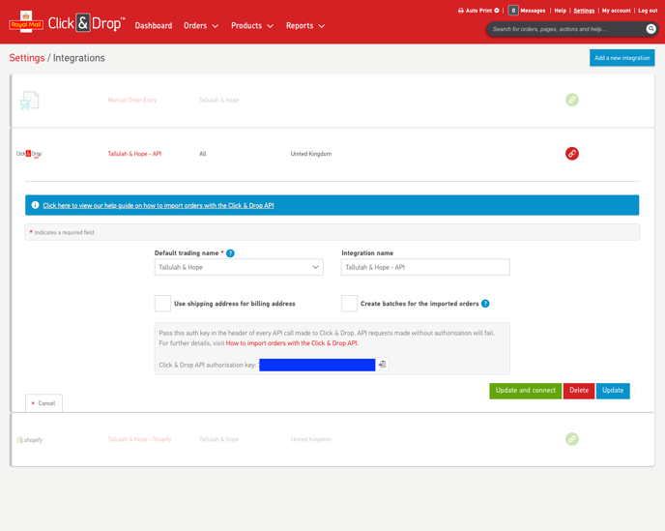Click Tallulah & Hope in Manual Order row

pos(218,101)
